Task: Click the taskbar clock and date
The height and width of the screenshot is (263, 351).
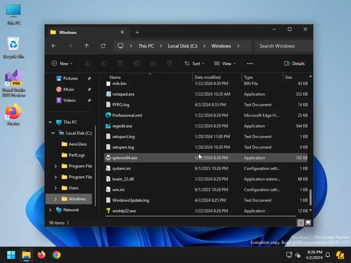Action: tap(315, 255)
